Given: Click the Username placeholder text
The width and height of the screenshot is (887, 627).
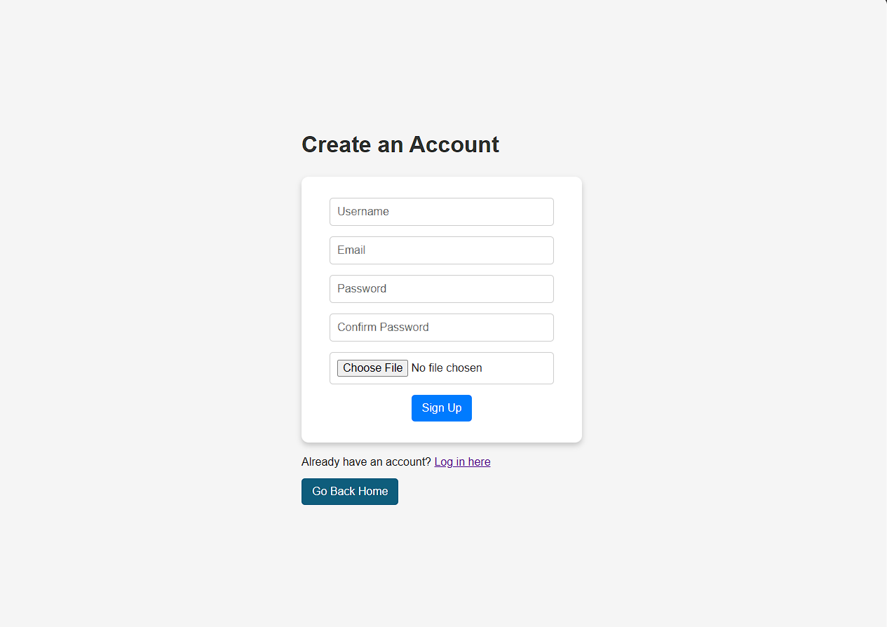Looking at the screenshot, I should pos(363,212).
